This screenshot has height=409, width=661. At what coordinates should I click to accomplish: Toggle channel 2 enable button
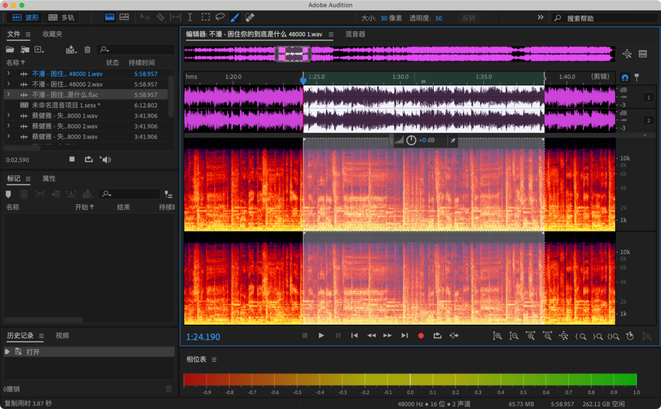click(x=648, y=121)
